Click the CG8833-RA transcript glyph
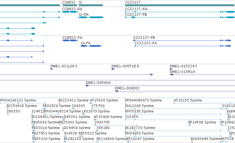235x143 pixels. click(70, 12)
